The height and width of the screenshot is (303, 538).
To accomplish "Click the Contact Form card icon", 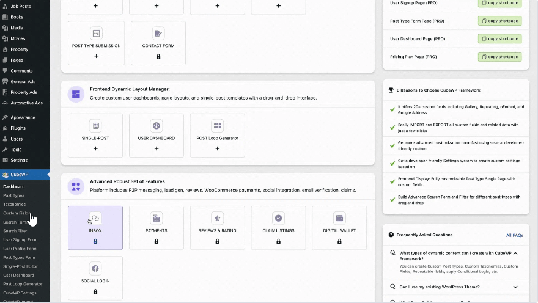I will tap(158, 33).
